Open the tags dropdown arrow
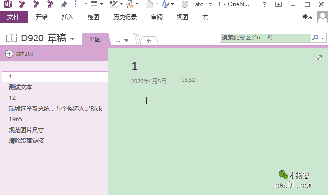 tap(137, 4)
